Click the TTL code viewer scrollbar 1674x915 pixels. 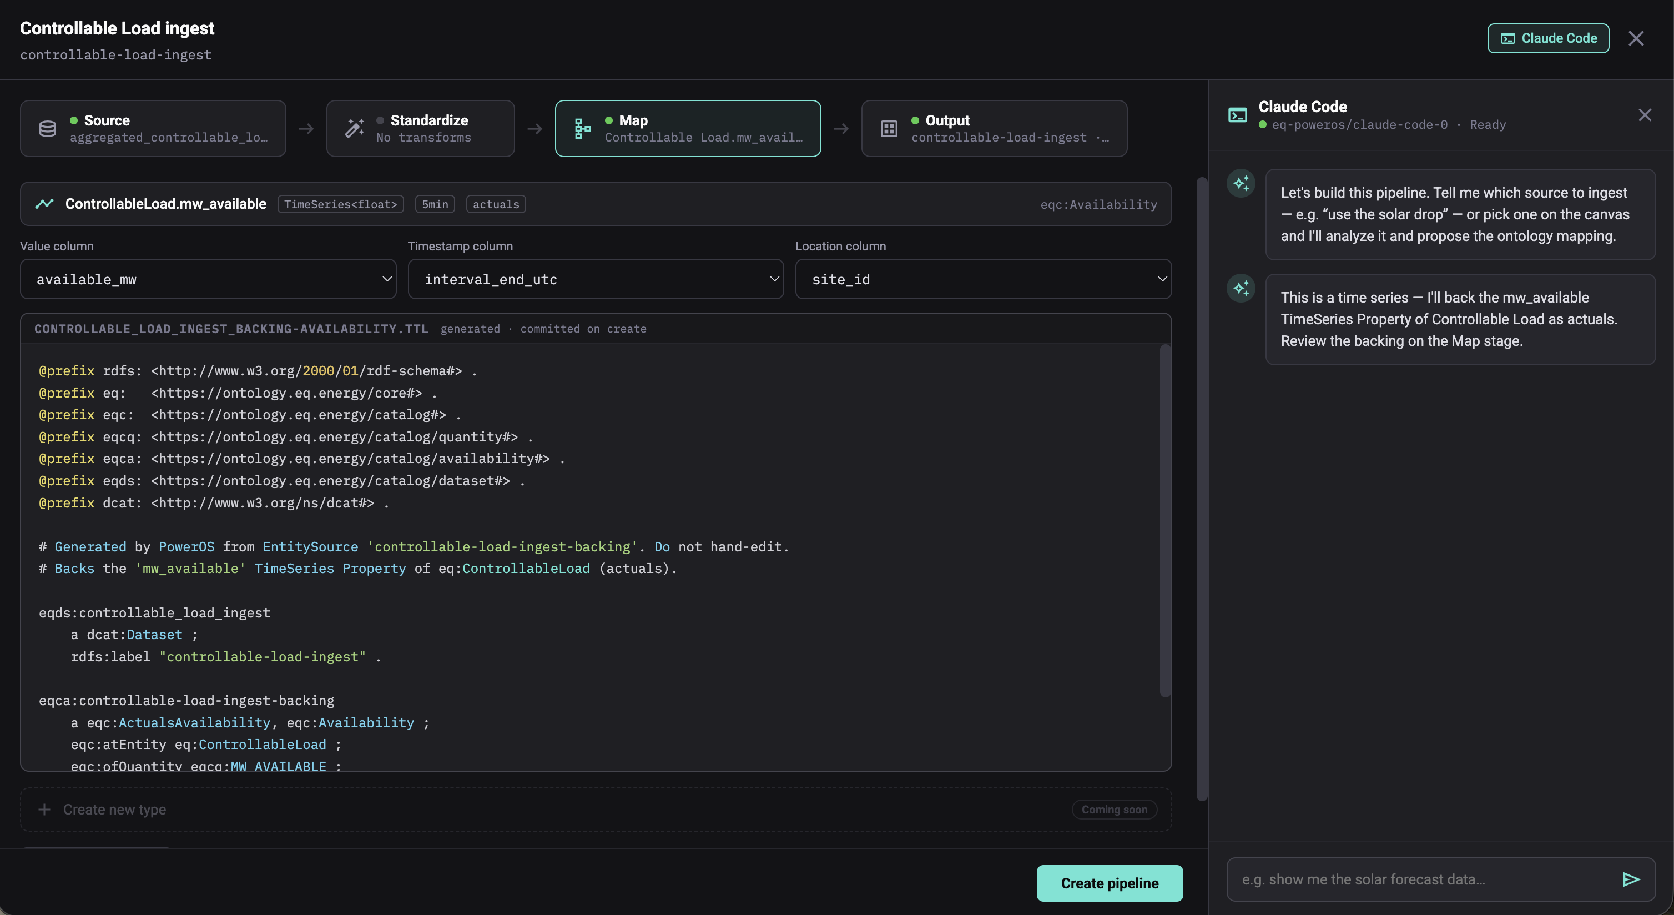(x=1164, y=520)
